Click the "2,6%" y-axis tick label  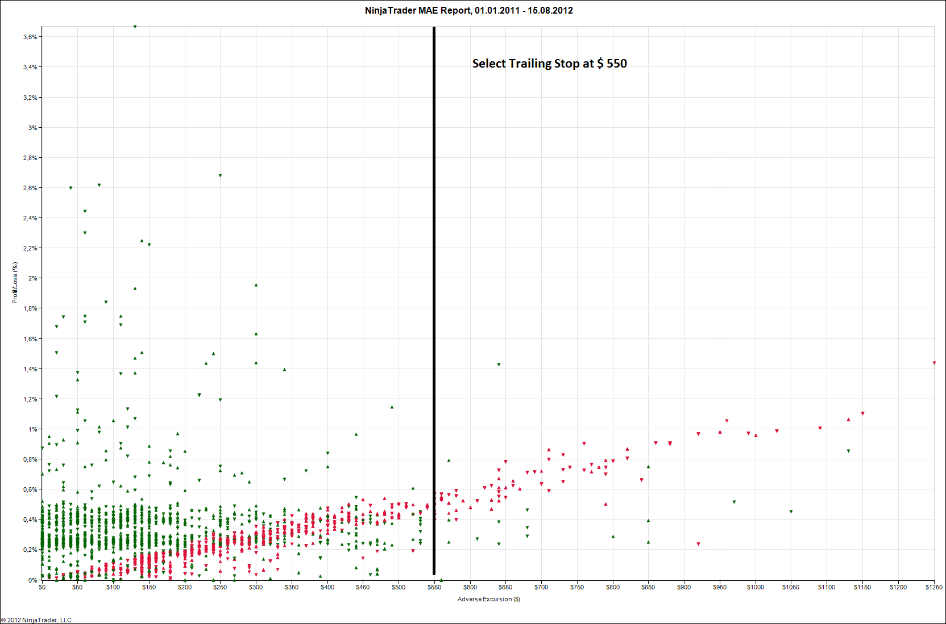click(30, 188)
